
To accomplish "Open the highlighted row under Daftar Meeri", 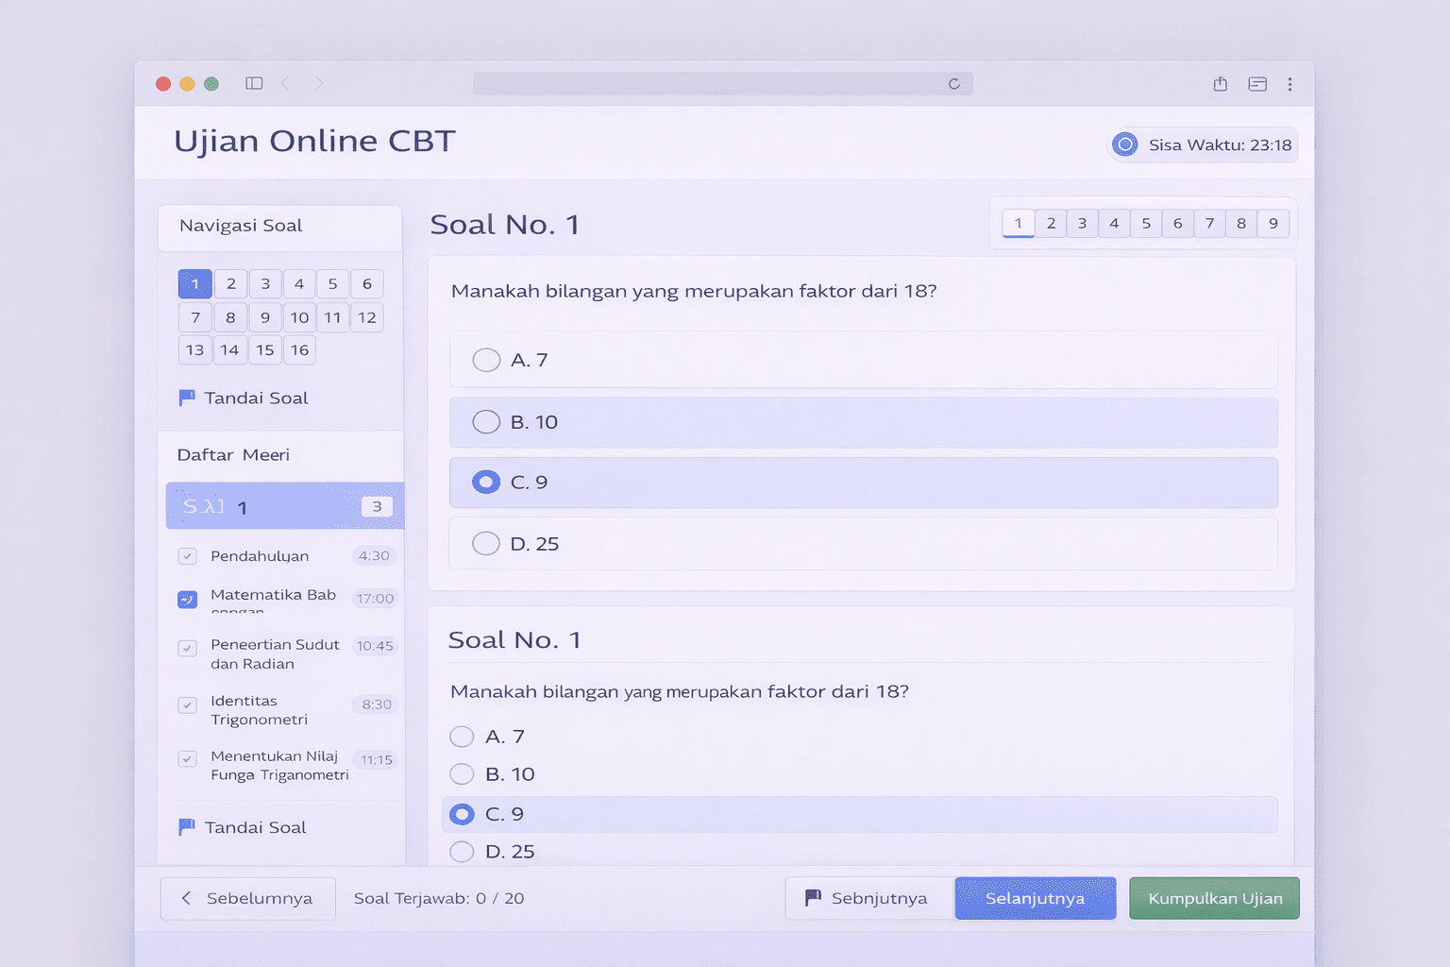I will pyautogui.click(x=284, y=506).
